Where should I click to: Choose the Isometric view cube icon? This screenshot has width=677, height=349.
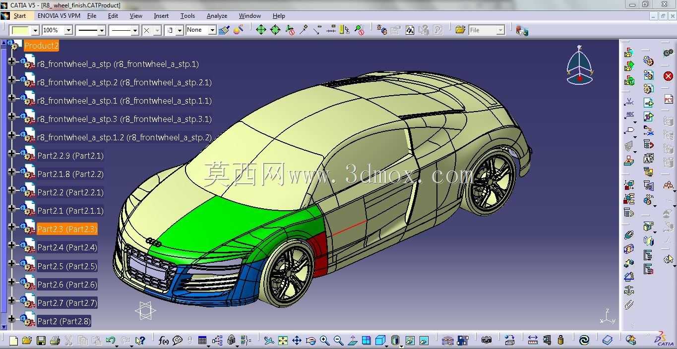(x=380, y=341)
